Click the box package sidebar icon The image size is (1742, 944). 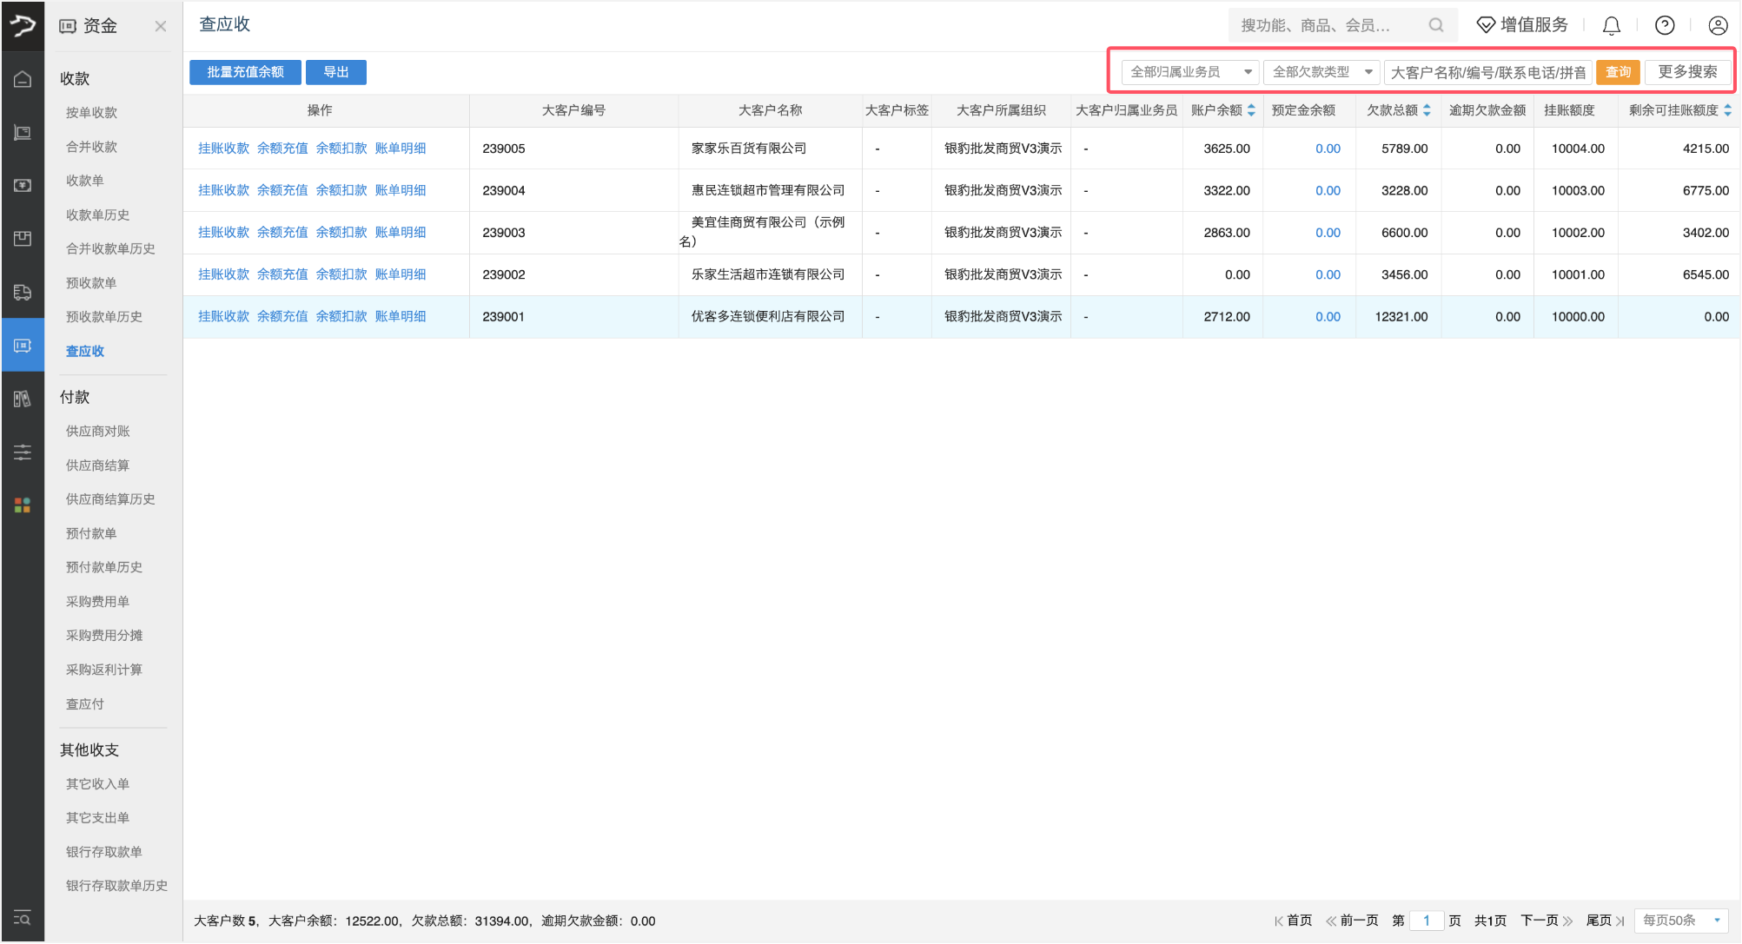pyautogui.click(x=23, y=239)
